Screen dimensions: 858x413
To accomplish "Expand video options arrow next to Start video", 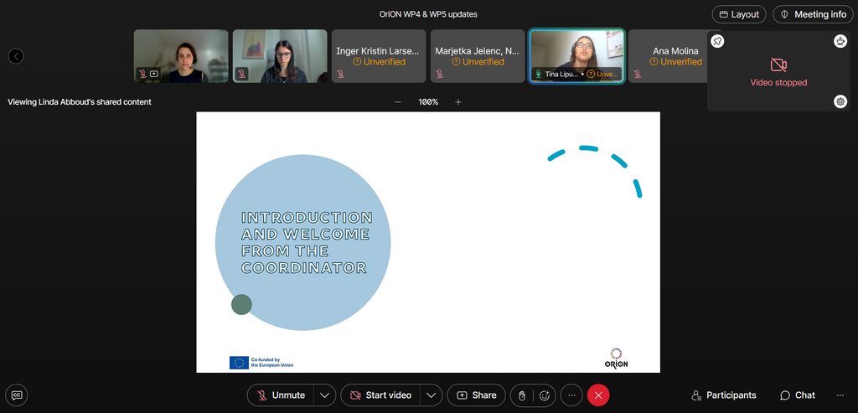I will click(x=431, y=395).
